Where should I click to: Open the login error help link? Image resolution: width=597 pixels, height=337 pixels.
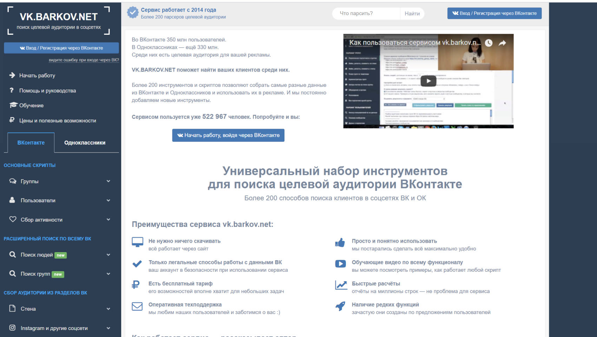[84, 60]
